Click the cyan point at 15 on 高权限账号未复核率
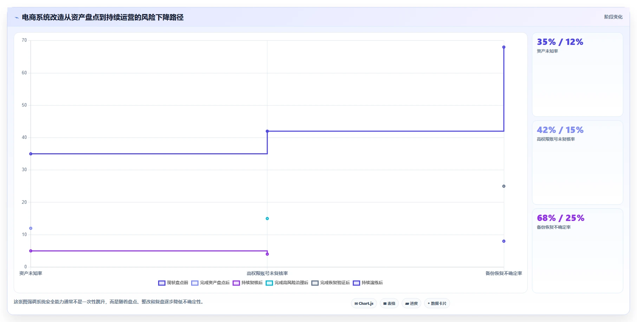Image resolution: width=637 pixels, height=322 pixels. (x=267, y=219)
